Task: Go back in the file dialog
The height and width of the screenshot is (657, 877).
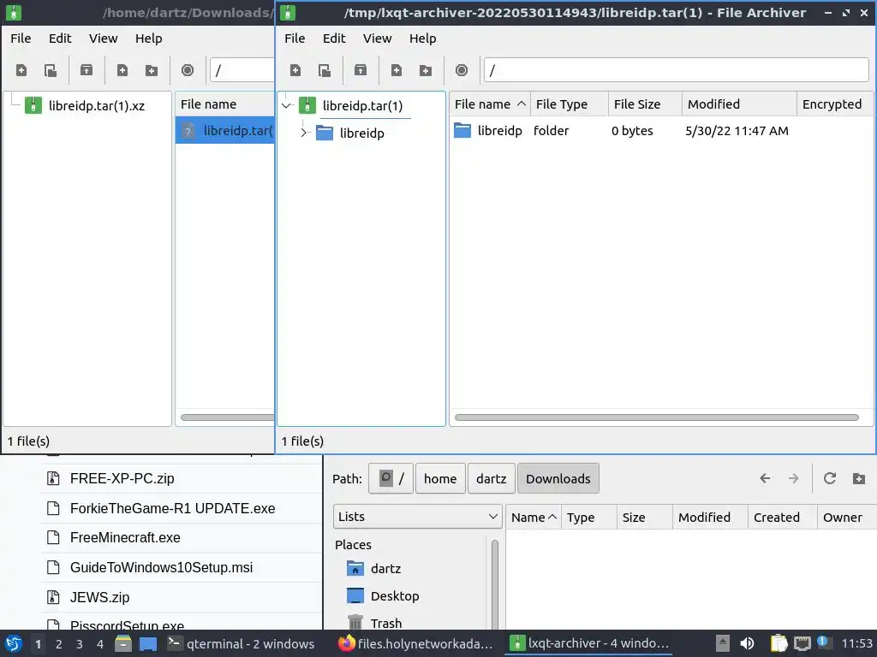Action: pos(765,478)
